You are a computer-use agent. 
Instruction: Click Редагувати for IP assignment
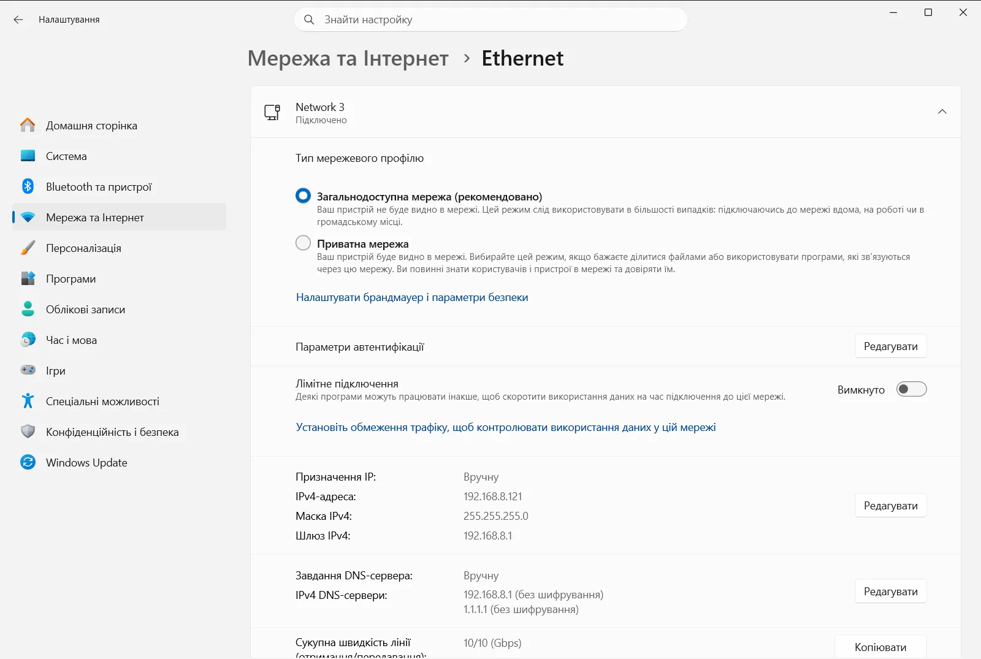pos(890,506)
